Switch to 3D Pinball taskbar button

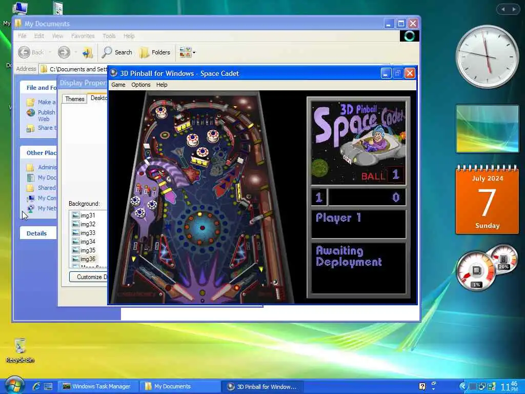click(x=262, y=386)
